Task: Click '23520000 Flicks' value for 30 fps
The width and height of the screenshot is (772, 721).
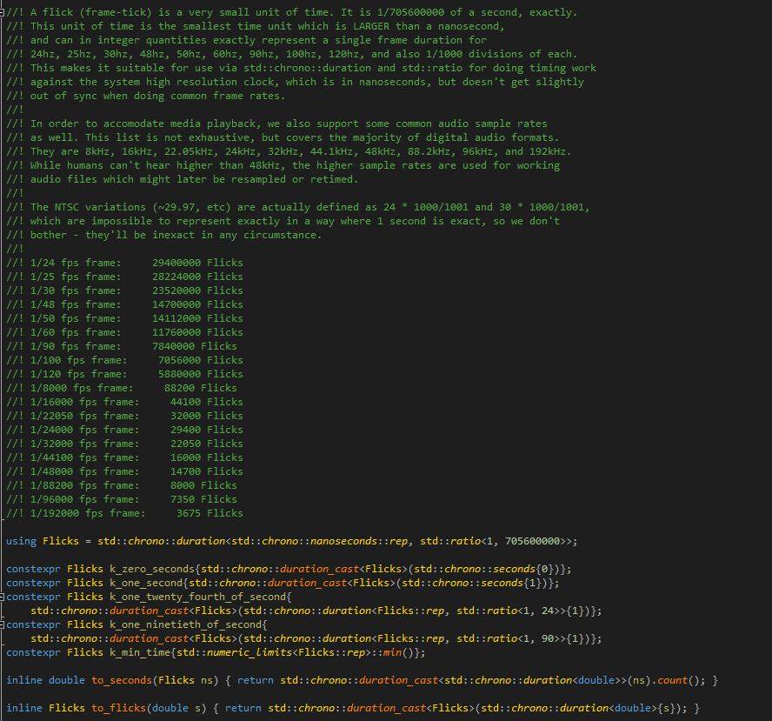Action: [x=197, y=290]
